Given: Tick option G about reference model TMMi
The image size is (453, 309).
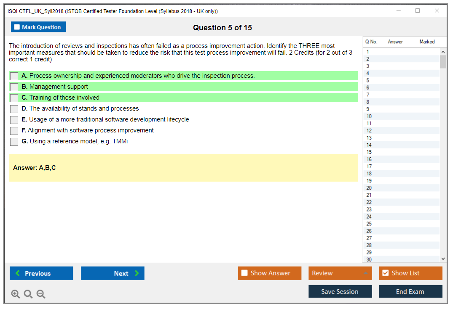Looking at the screenshot, I should coord(14,142).
